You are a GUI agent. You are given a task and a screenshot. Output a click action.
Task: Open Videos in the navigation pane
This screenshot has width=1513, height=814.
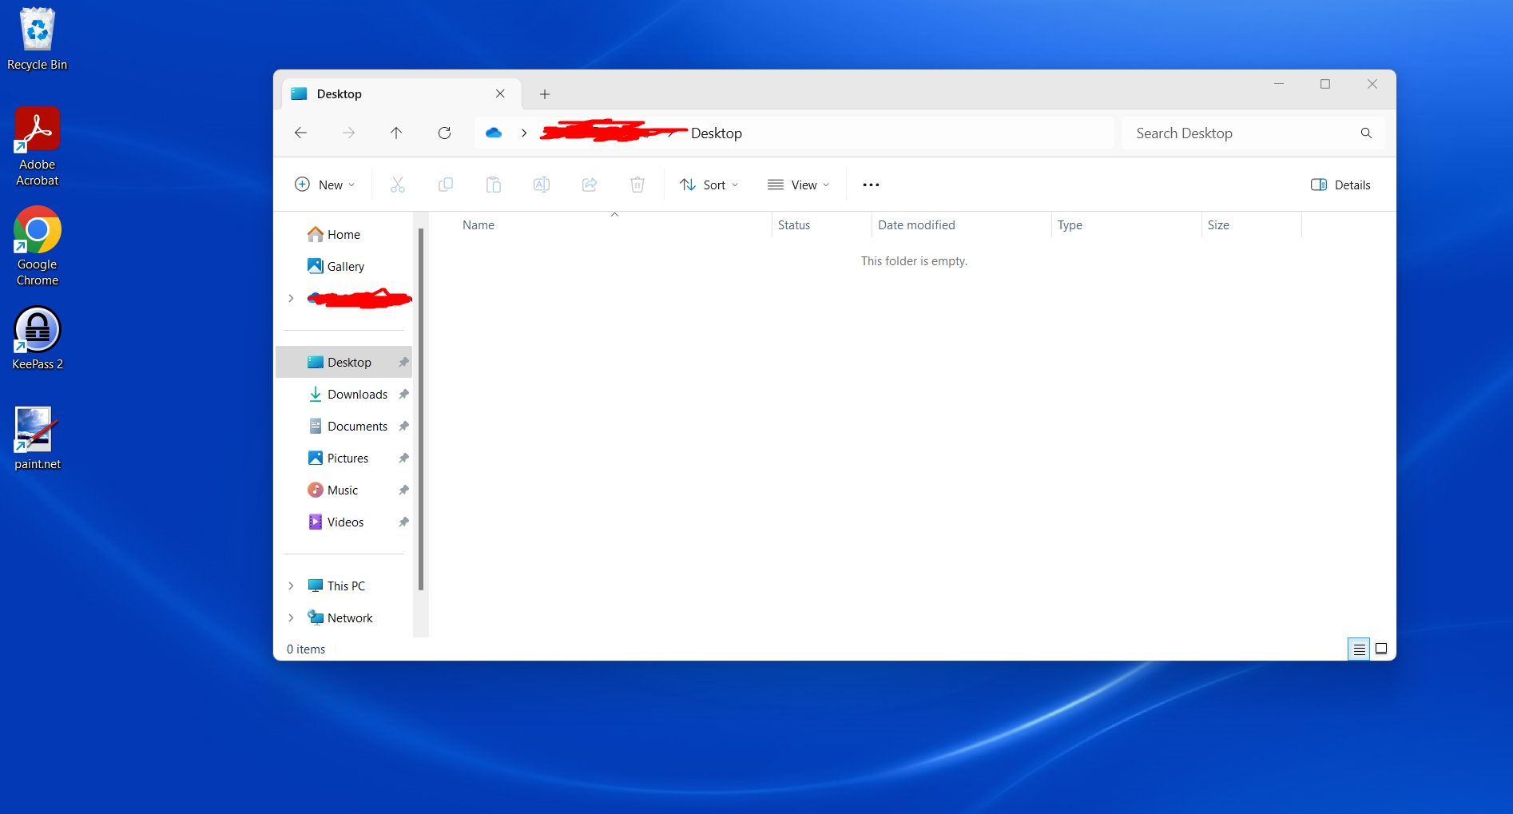344,522
